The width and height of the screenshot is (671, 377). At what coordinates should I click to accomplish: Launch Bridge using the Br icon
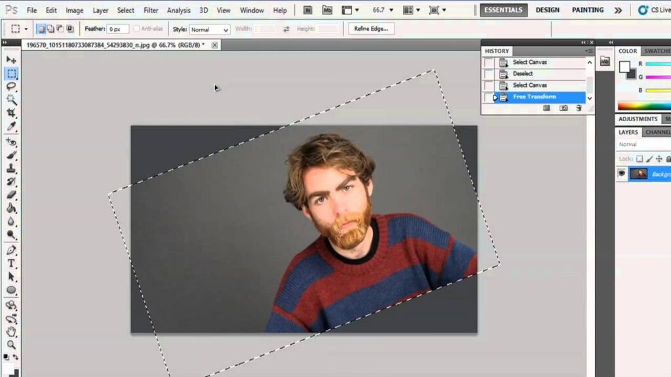(x=309, y=10)
